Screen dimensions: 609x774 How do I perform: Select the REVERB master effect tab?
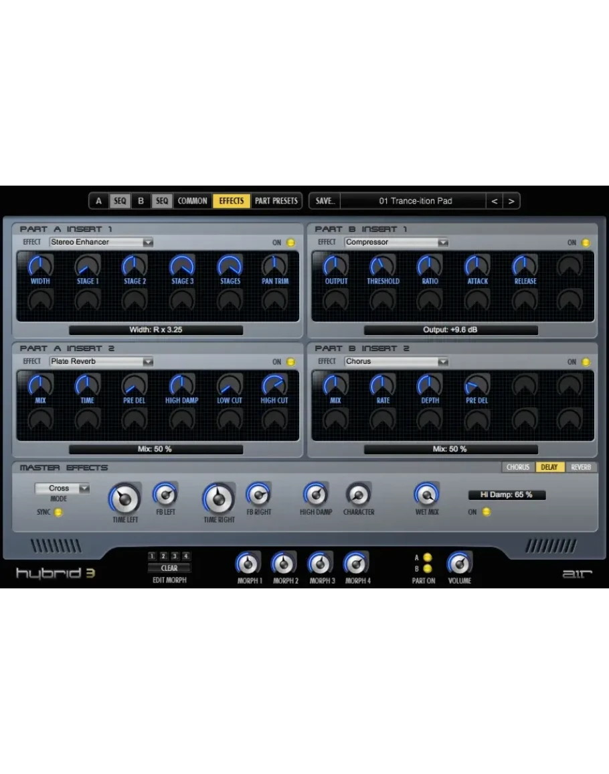tap(581, 467)
